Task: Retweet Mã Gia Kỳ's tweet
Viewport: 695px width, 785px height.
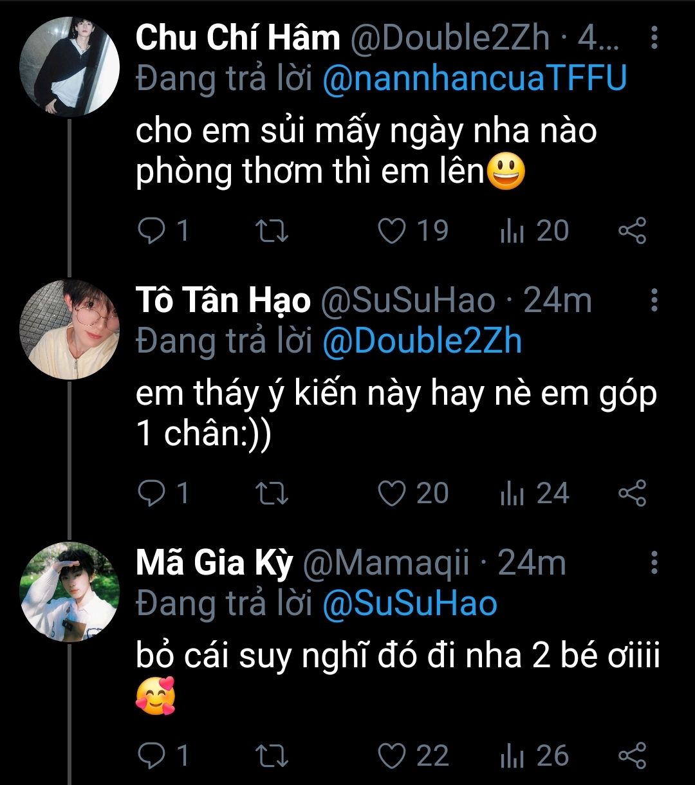Action: 272,756
